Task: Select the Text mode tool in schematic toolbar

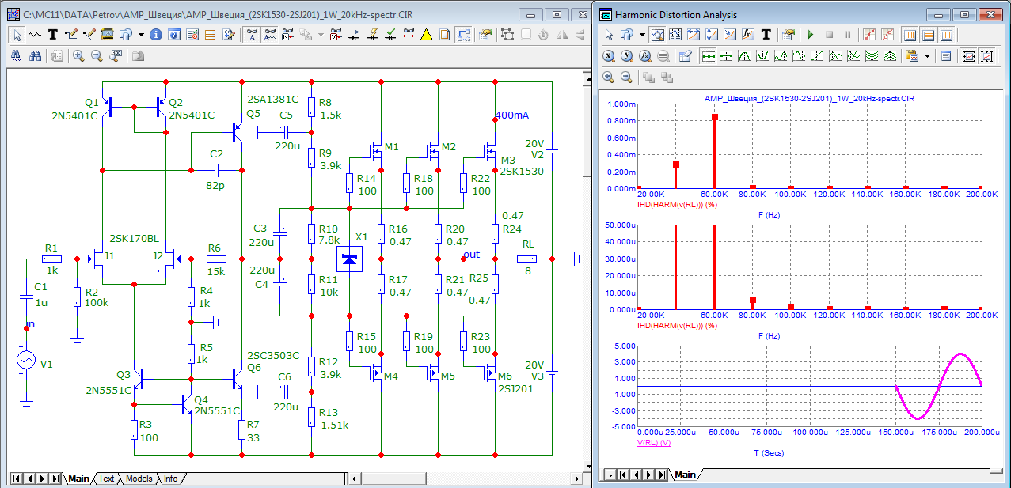Action: tap(53, 35)
